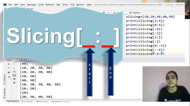Click output line [10, 20, 30, 40, 50]

(40, 85)
